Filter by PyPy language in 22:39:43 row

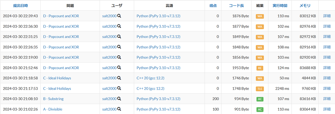(158, 16)
